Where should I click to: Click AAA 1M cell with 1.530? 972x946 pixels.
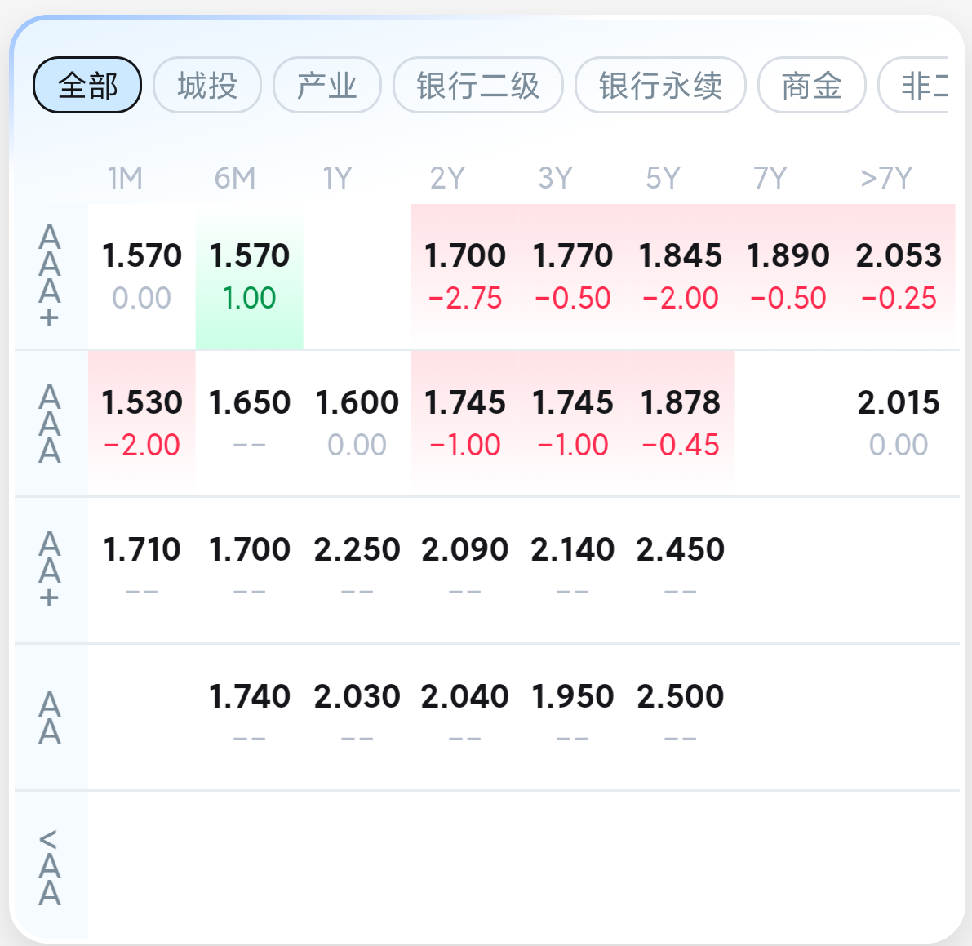point(142,423)
